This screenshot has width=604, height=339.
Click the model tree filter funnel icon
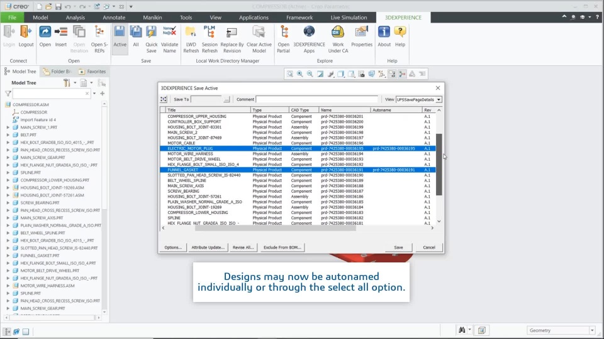8,94
